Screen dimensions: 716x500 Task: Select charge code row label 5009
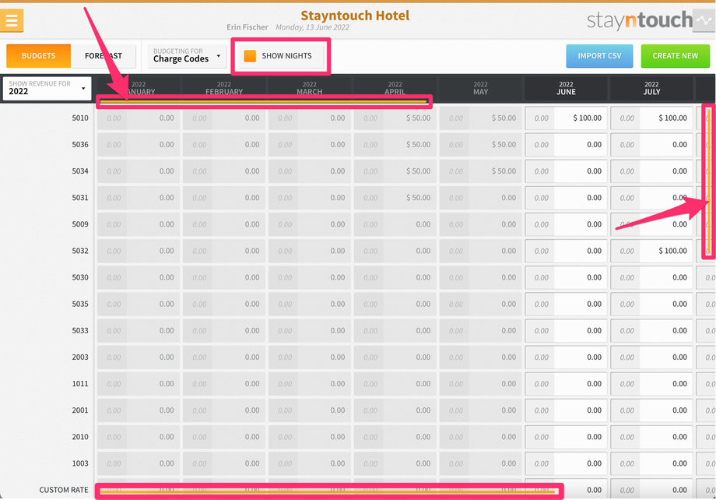pos(80,224)
